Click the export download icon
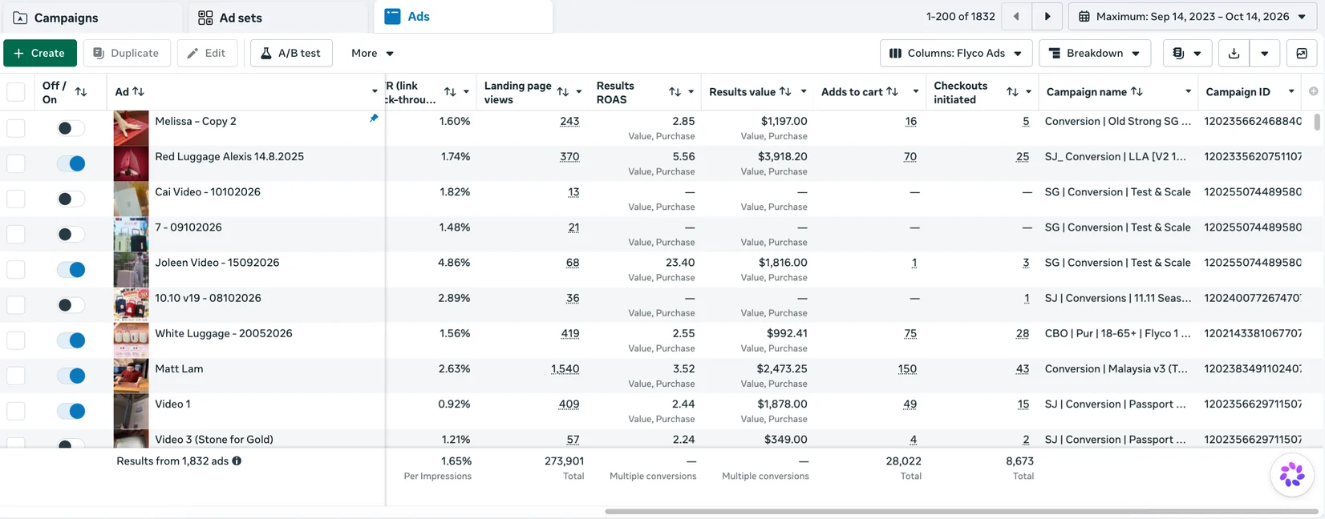 (x=1234, y=53)
